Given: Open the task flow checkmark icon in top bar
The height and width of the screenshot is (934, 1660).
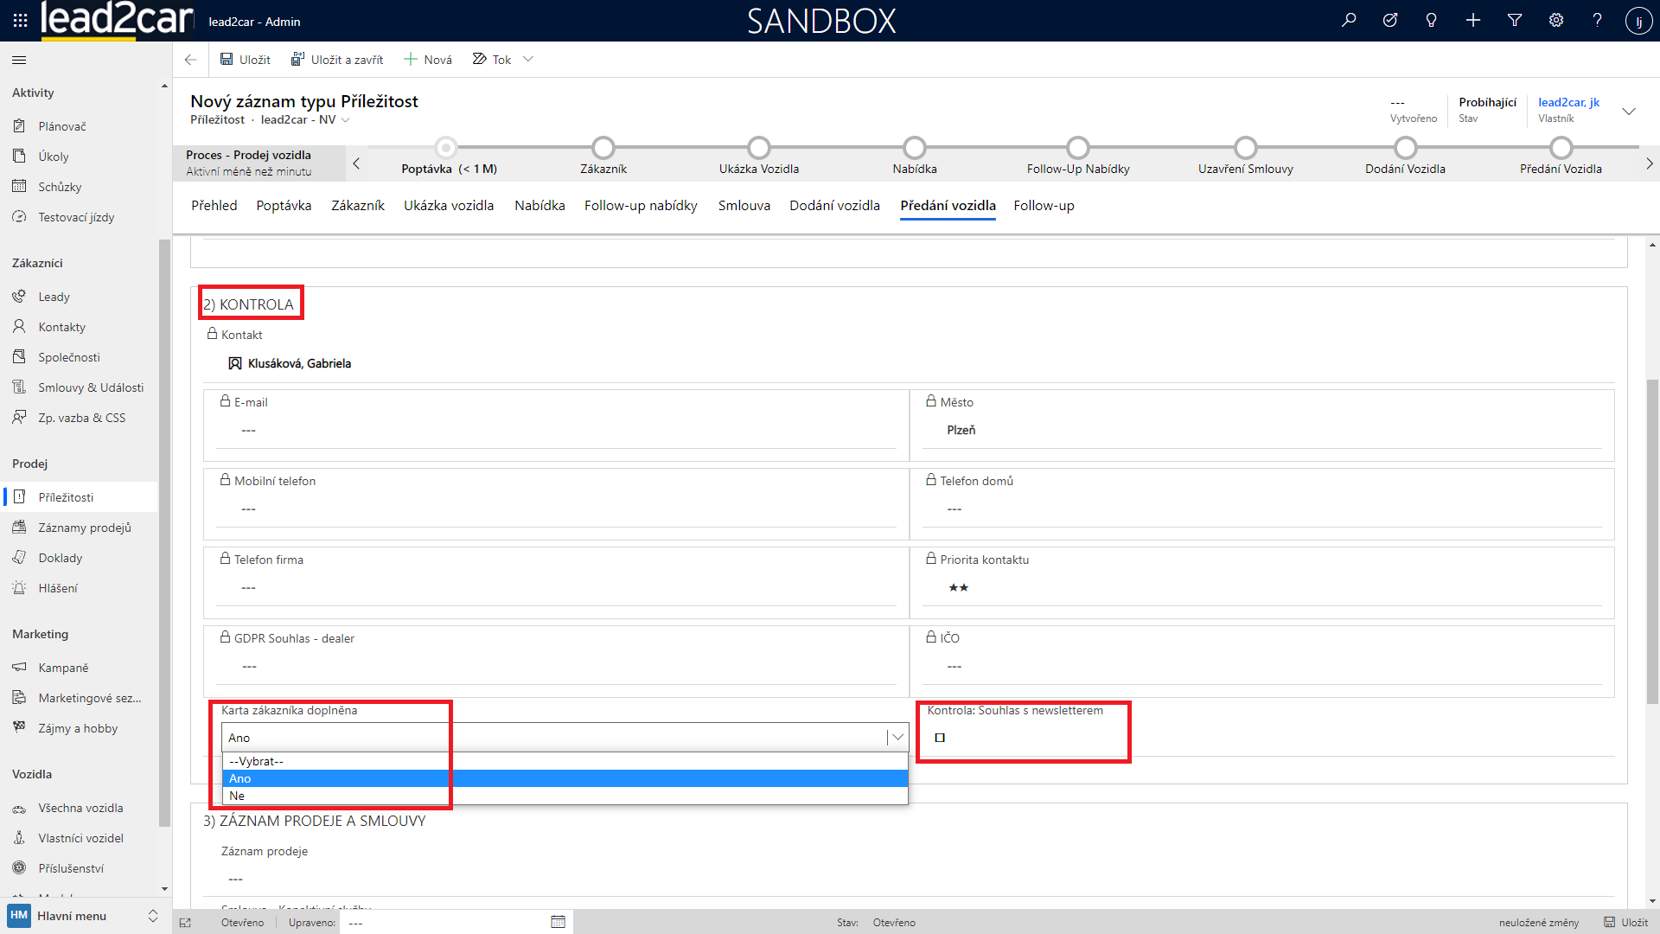Looking at the screenshot, I should (x=1390, y=20).
